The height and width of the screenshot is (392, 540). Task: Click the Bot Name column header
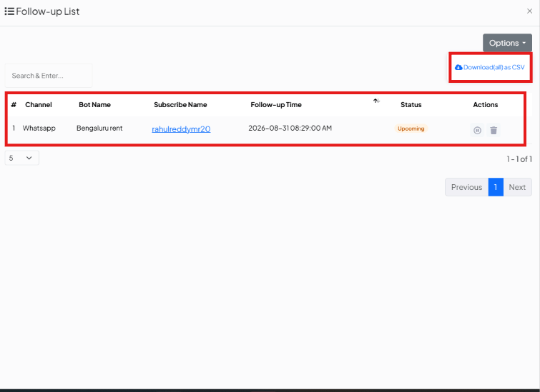94,105
